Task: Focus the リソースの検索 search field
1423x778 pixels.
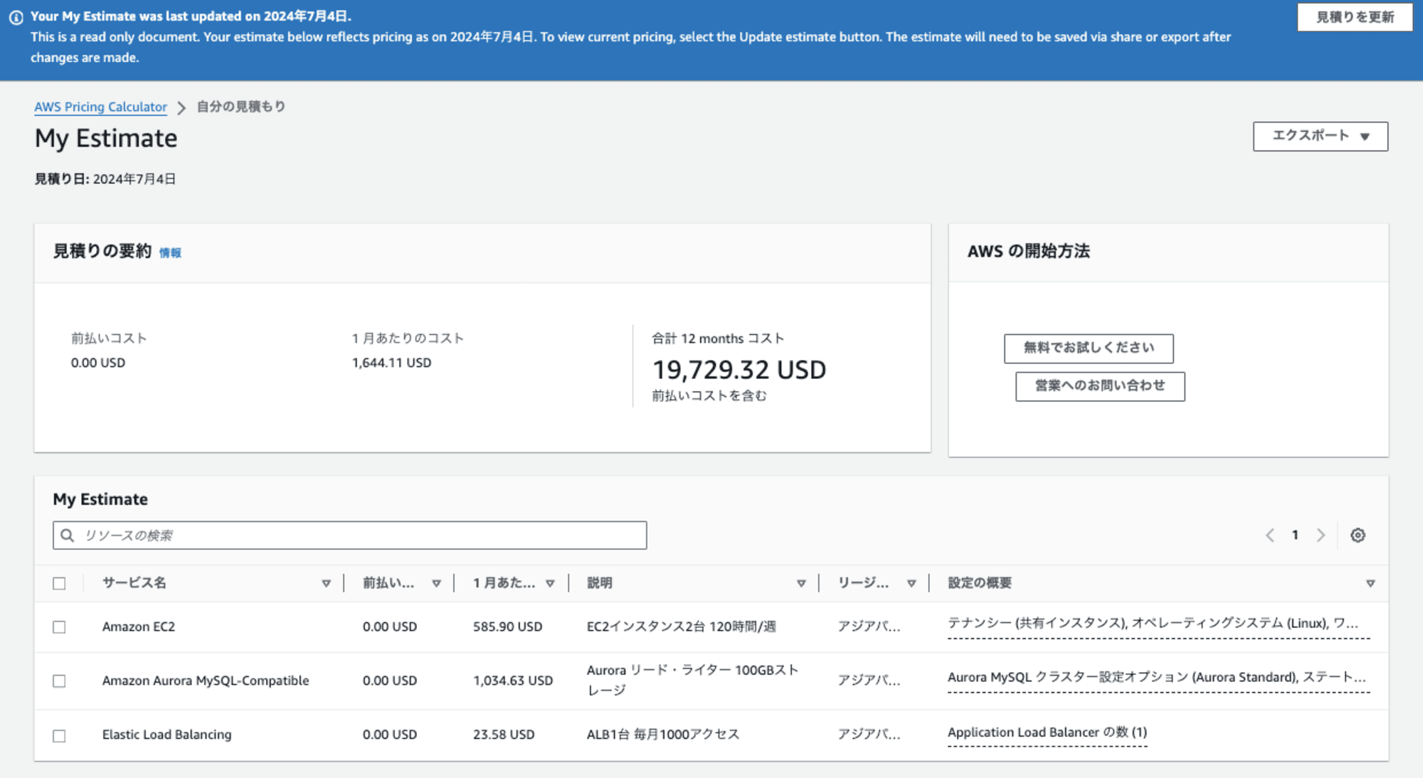Action: pyautogui.click(x=349, y=535)
